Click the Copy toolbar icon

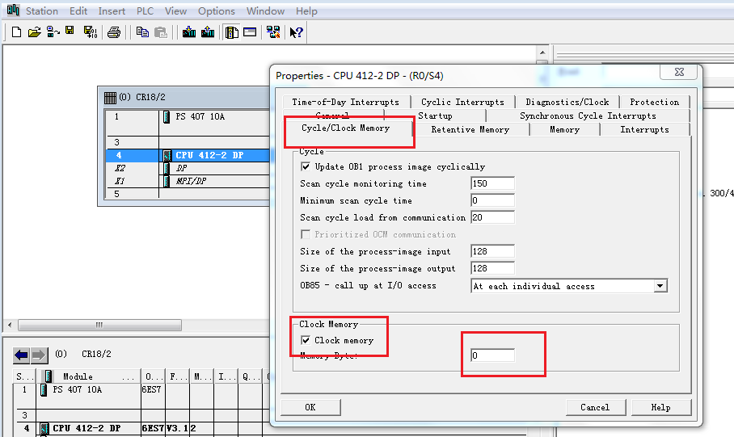(142, 32)
